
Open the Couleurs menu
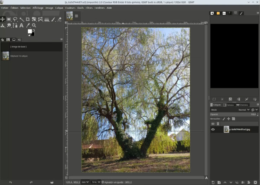click(70, 8)
